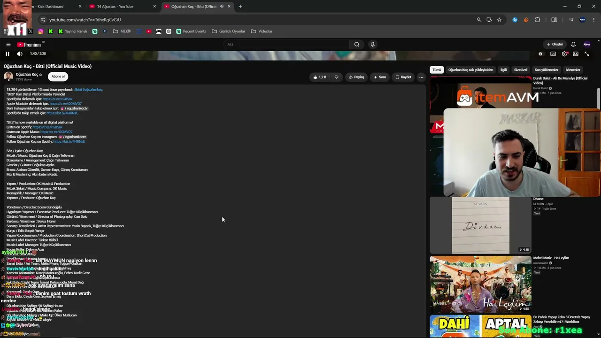Close the 14 Ağustos - YouTube tab
601x338 pixels.
click(x=155, y=7)
